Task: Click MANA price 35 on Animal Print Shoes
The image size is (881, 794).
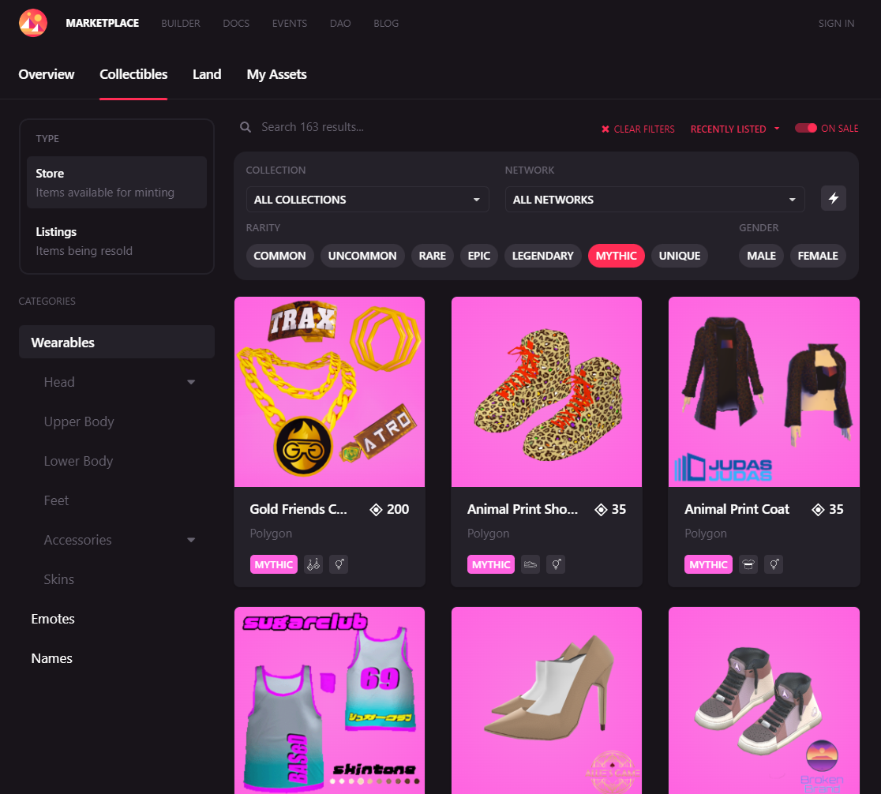Action: point(611,509)
